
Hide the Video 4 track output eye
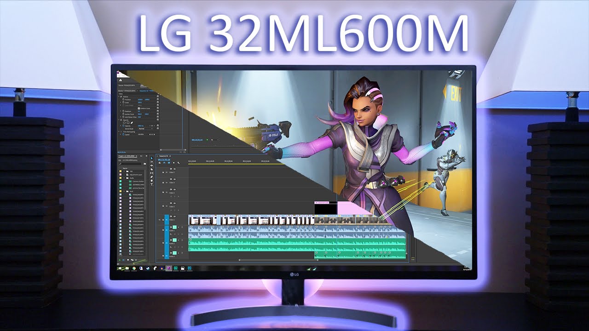pos(174,179)
